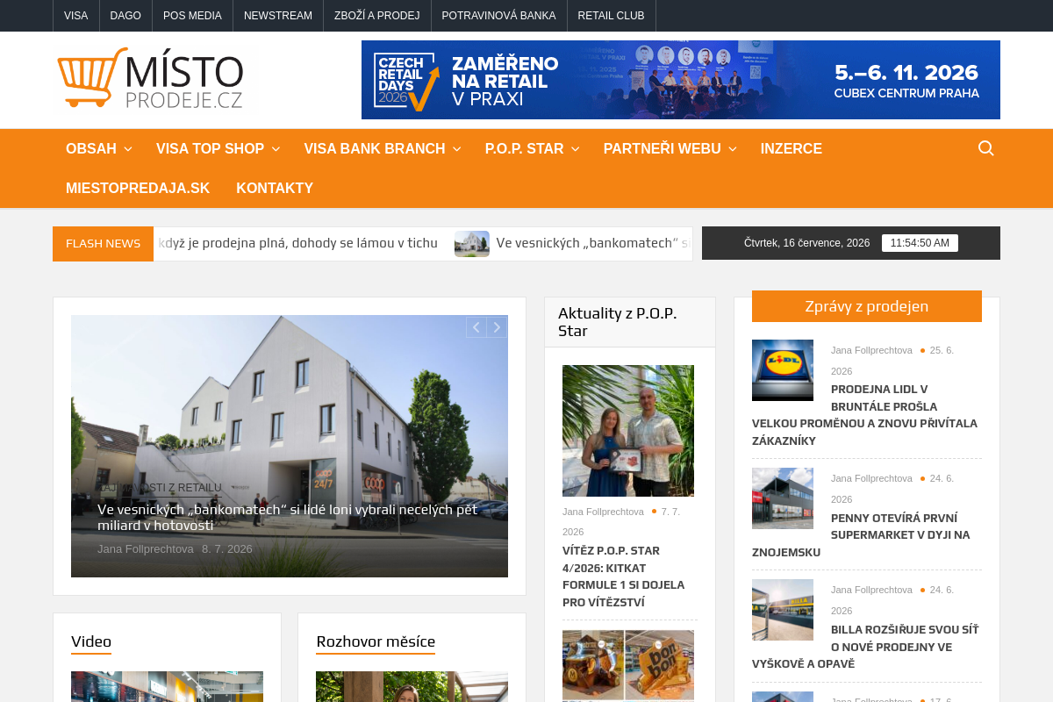This screenshot has width=1053, height=702.
Task: Open Penny Dyje store thumbnail
Action: [x=783, y=498]
